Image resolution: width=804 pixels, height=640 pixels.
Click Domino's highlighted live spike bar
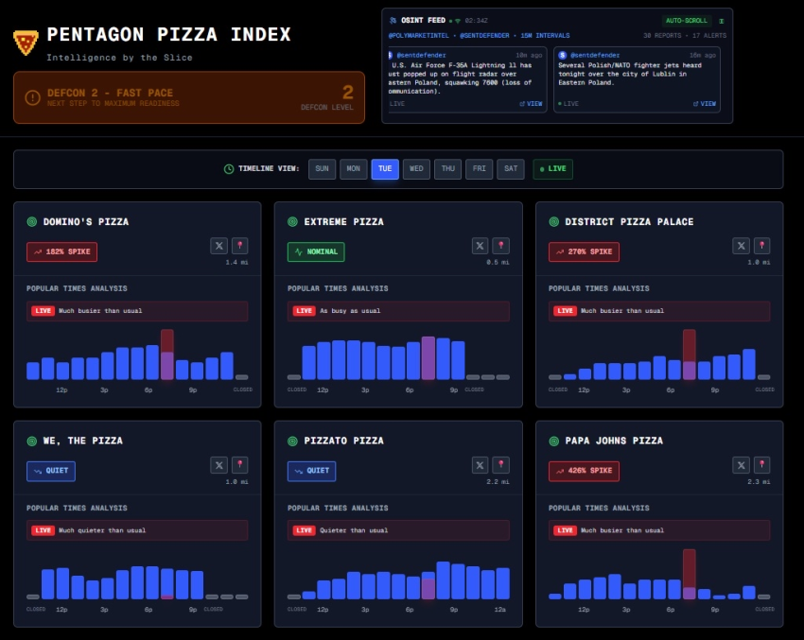[167, 355]
